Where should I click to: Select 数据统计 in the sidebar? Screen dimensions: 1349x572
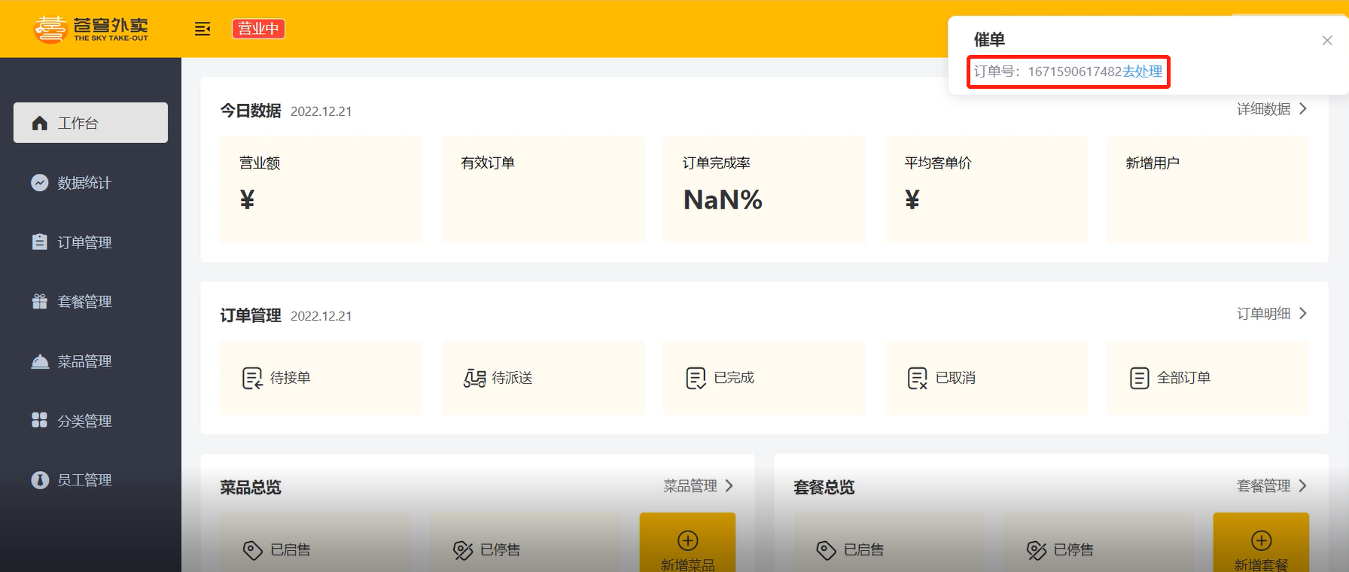click(x=90, y=183)
